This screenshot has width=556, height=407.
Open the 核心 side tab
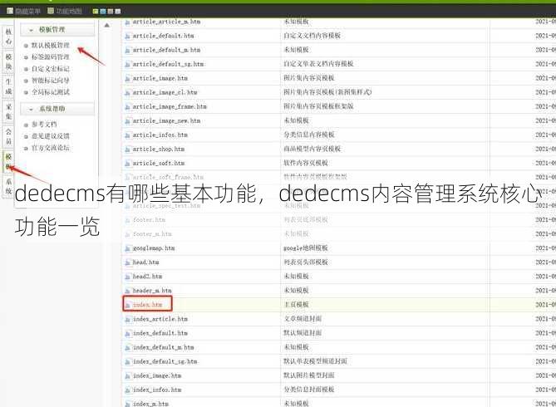[x=8, y=37]
